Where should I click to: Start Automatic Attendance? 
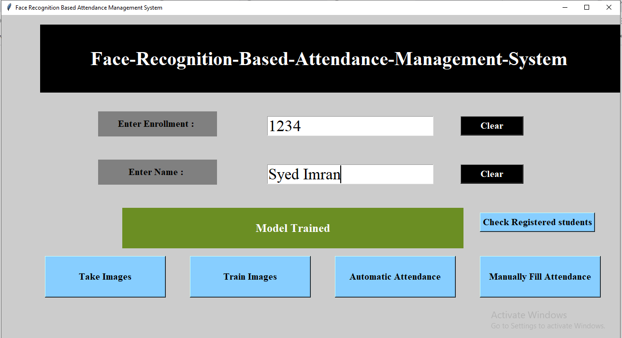pos(395,276)
